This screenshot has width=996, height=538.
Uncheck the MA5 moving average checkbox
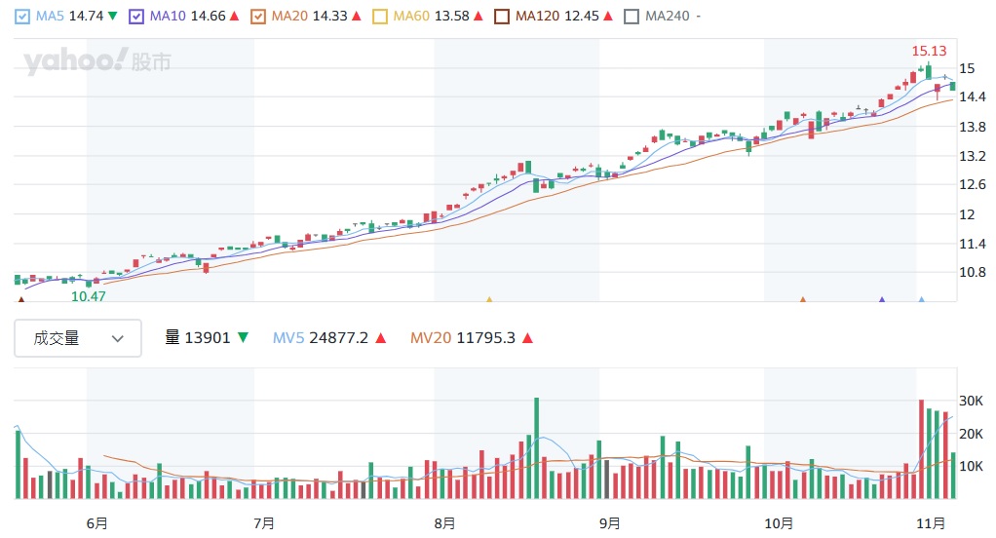coord(23,17)
